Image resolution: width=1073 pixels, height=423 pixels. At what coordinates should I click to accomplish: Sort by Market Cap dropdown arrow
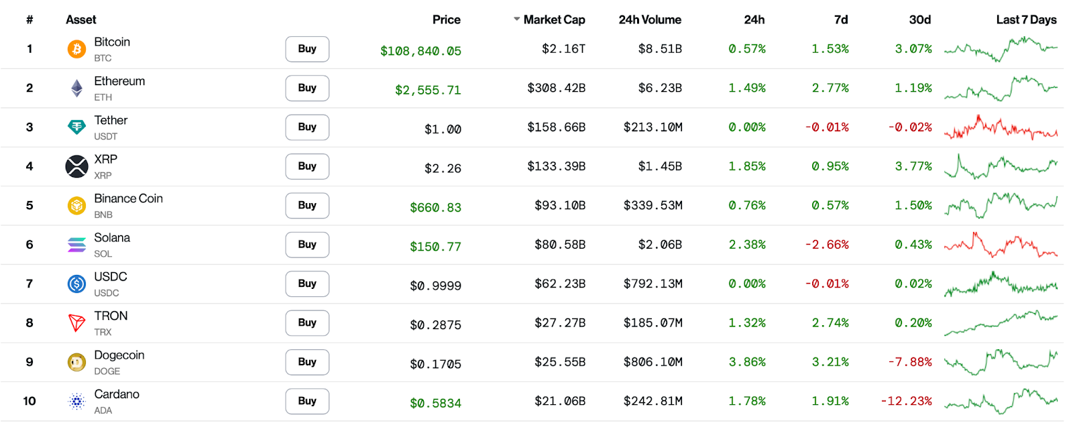tap(517, 19)
